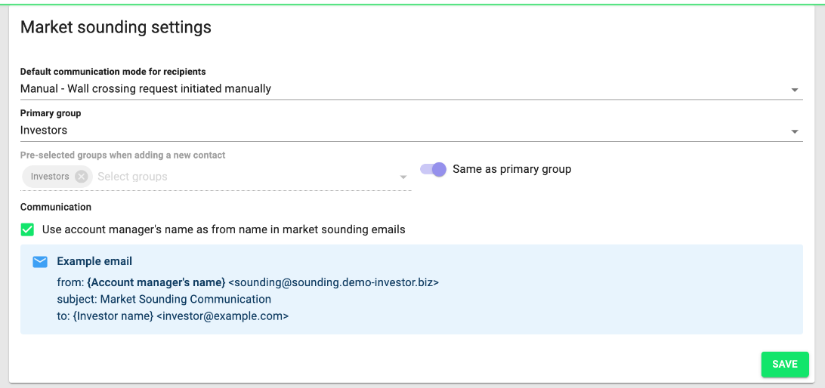Click the Communication section label
825x388 pixels.
56,207
